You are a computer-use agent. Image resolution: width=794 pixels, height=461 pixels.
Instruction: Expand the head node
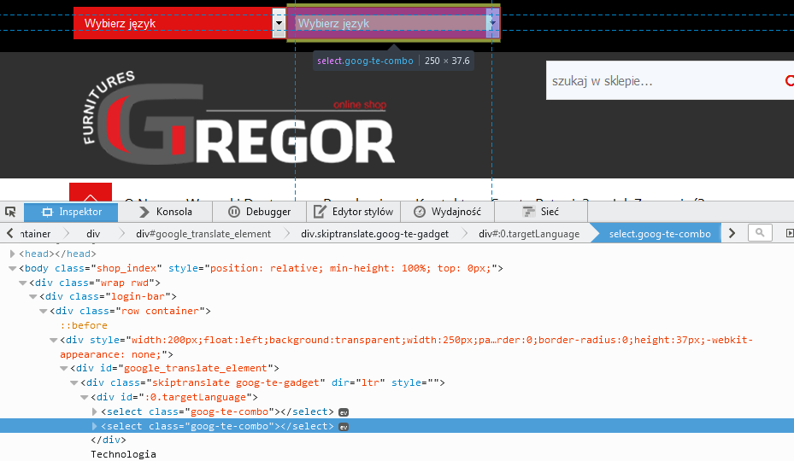(x=13, y=254)
